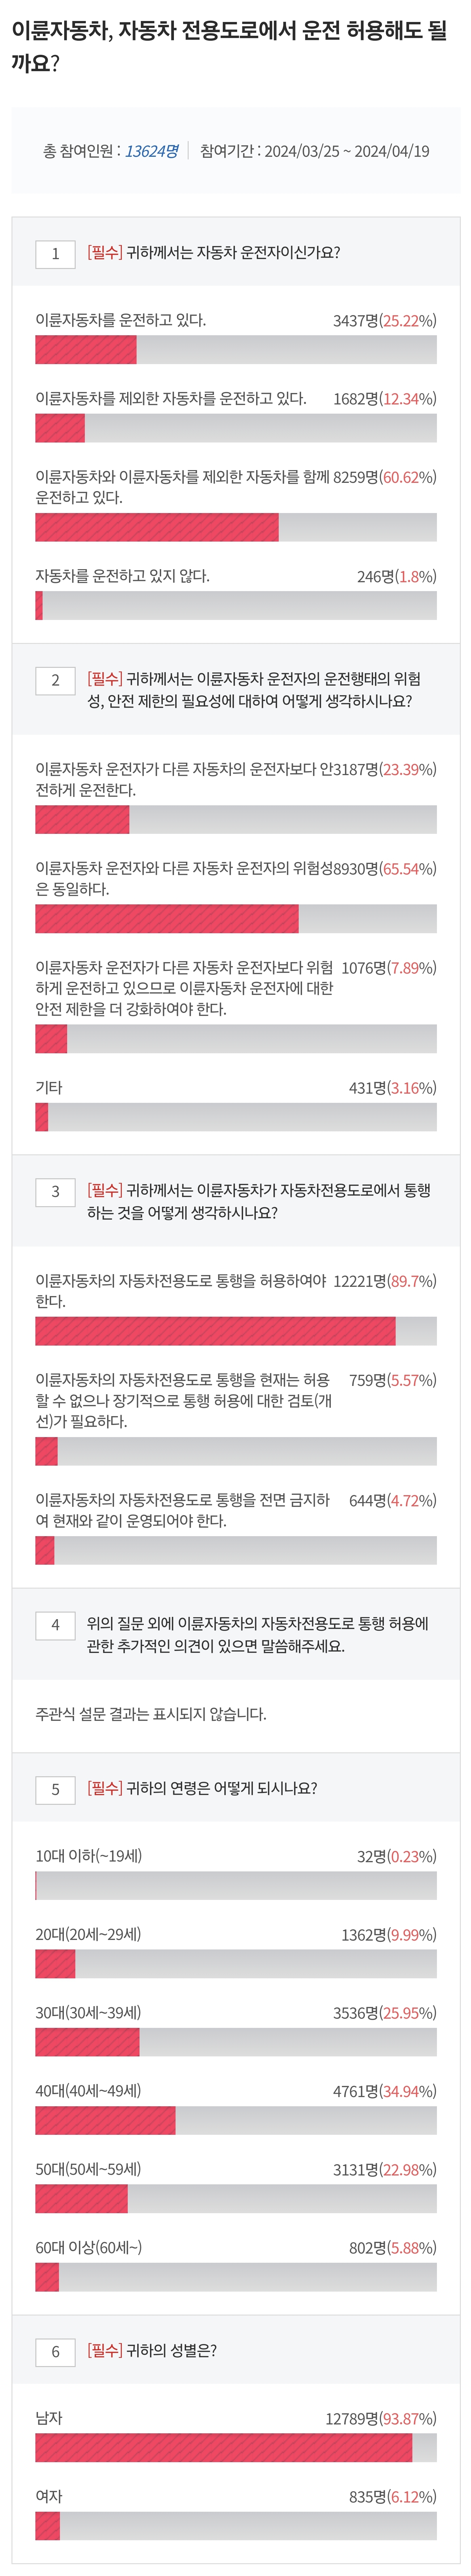The height and width of the screenshot is (2576, 471).
Task: Click the participation period 2024/03/25 ~ 2024/04/19
Action: tap(346, 151)
